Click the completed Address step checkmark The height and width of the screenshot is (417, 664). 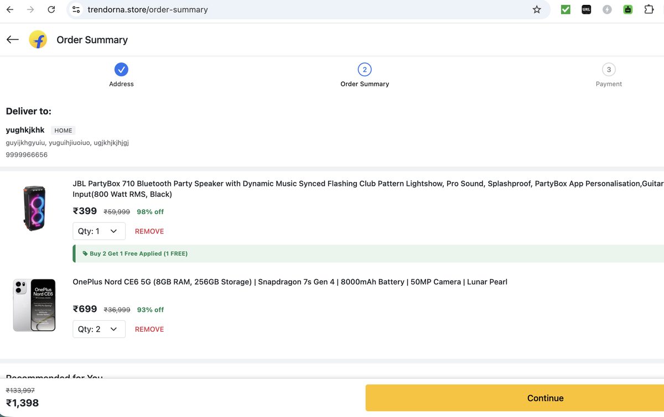[121, 69]
